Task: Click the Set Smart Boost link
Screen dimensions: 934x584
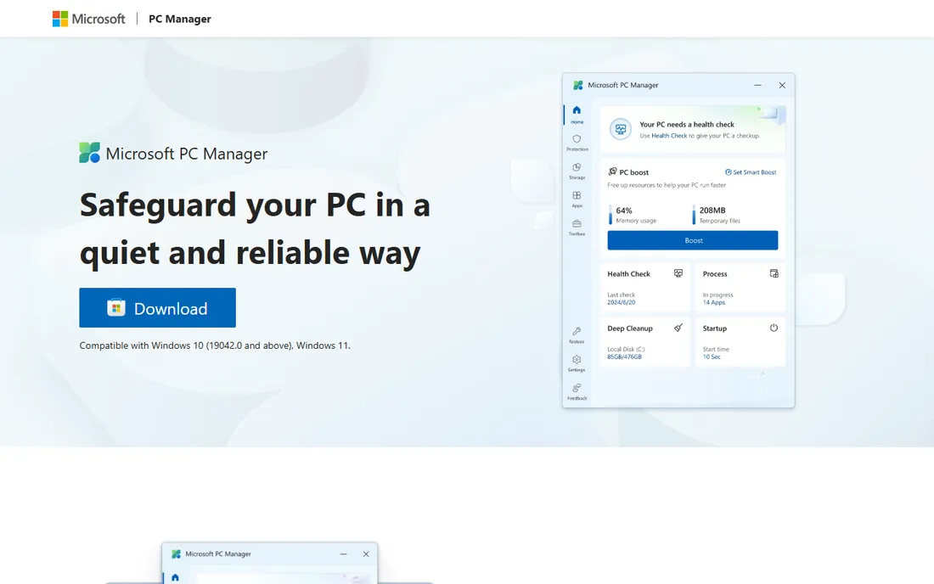Action: 751,172
